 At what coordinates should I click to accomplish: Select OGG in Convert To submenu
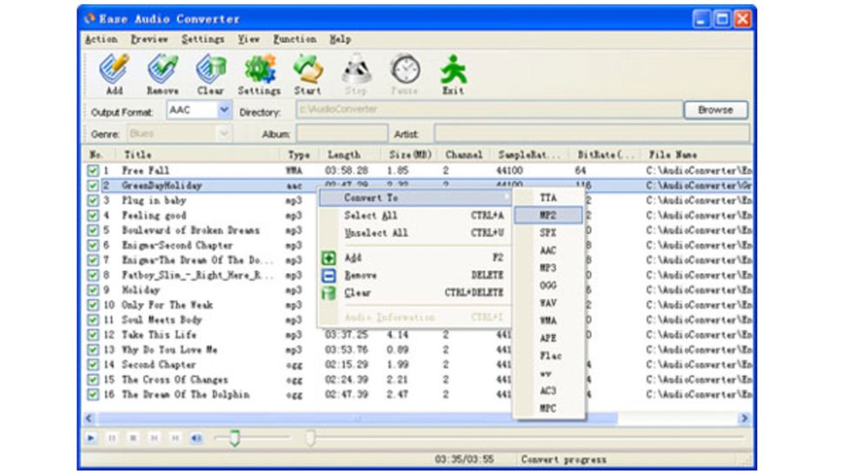click(548, 286)
